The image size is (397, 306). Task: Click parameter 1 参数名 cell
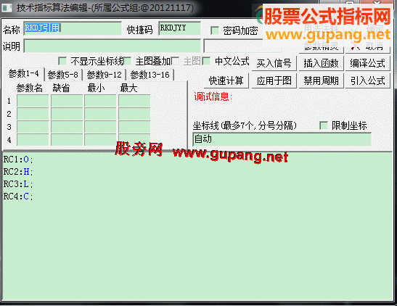pos(33,101)
